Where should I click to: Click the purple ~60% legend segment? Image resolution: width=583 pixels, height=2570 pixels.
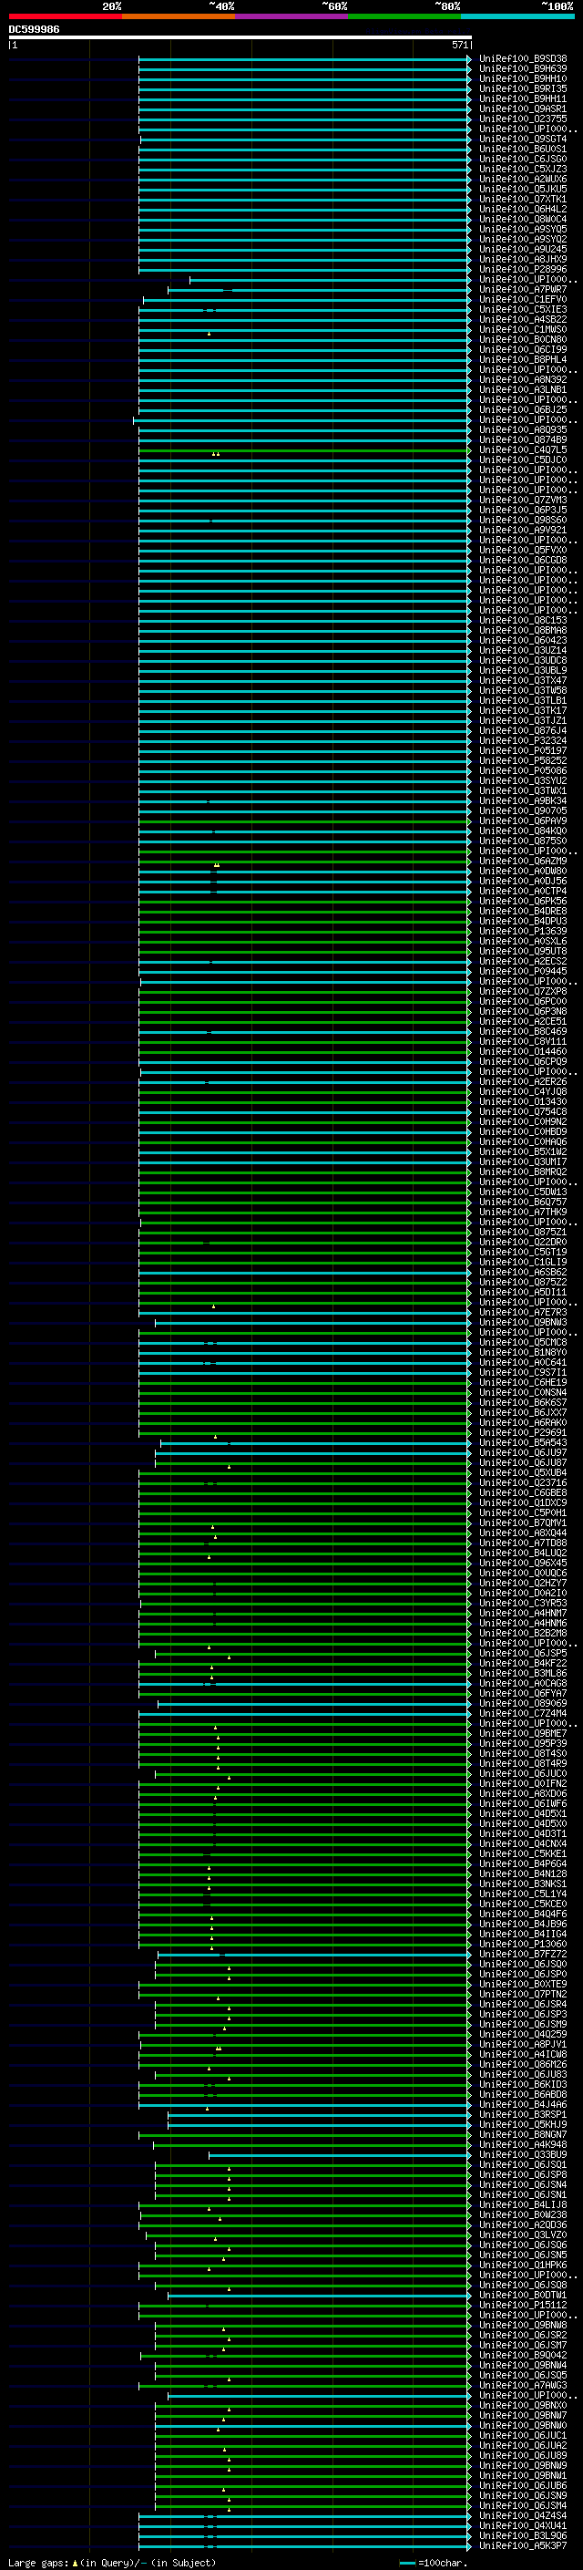tap(291, 16)
